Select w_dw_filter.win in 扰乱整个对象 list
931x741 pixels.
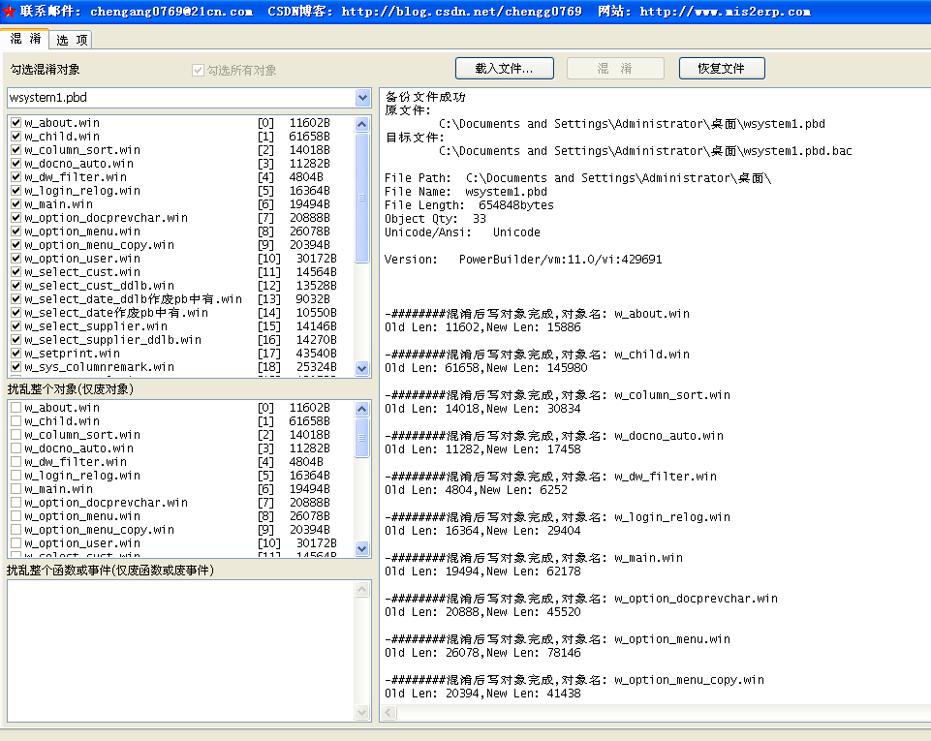click(x=180, y=462)
